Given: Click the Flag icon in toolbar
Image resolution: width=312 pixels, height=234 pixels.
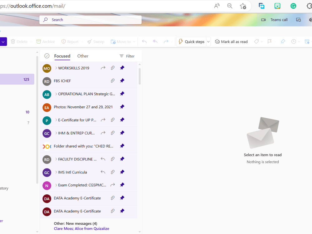Looking at the screenshot, I should (x=270, y=41).
